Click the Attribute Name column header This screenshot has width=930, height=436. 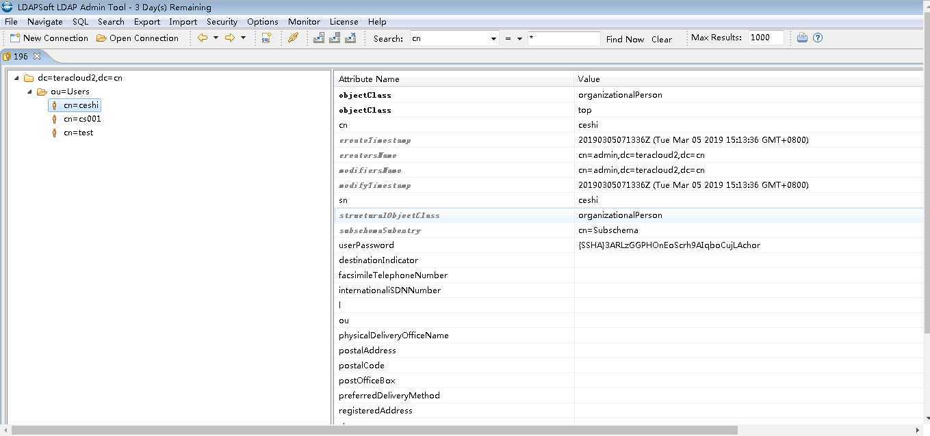pos(454,79)
